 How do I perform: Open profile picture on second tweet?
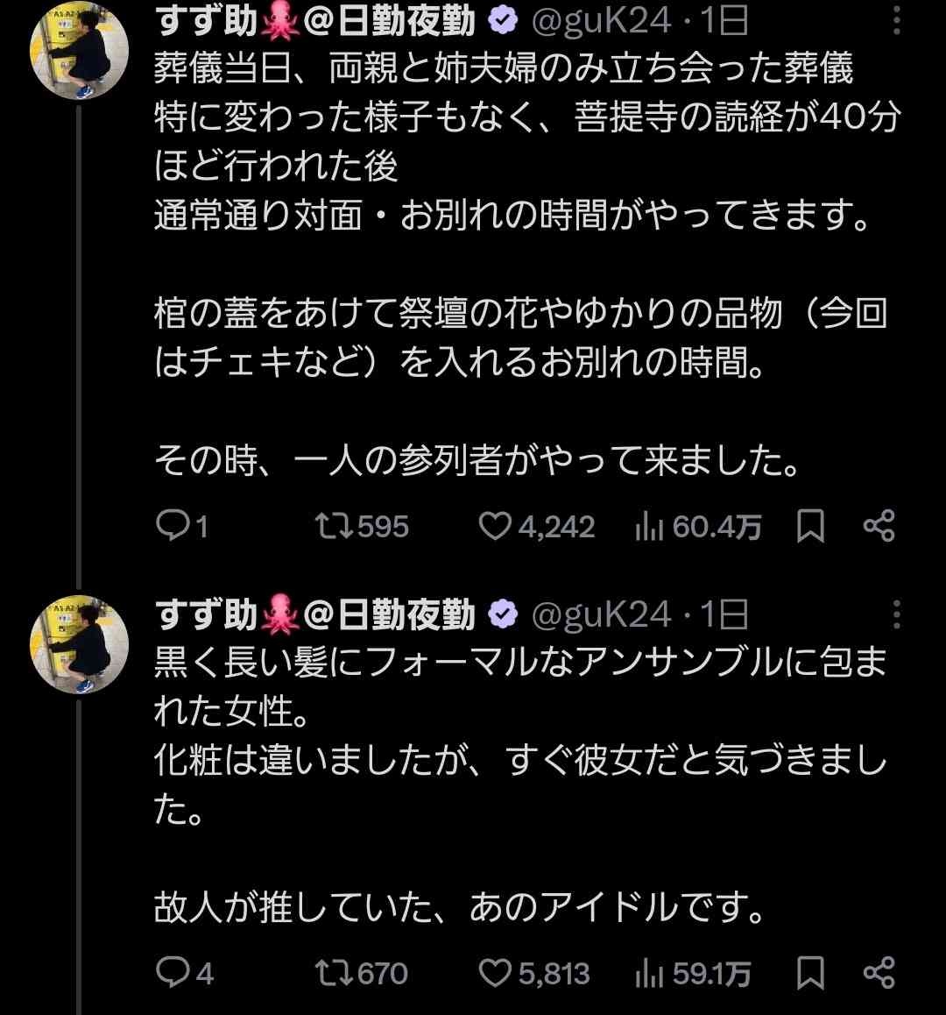click(x=80, y=648)
